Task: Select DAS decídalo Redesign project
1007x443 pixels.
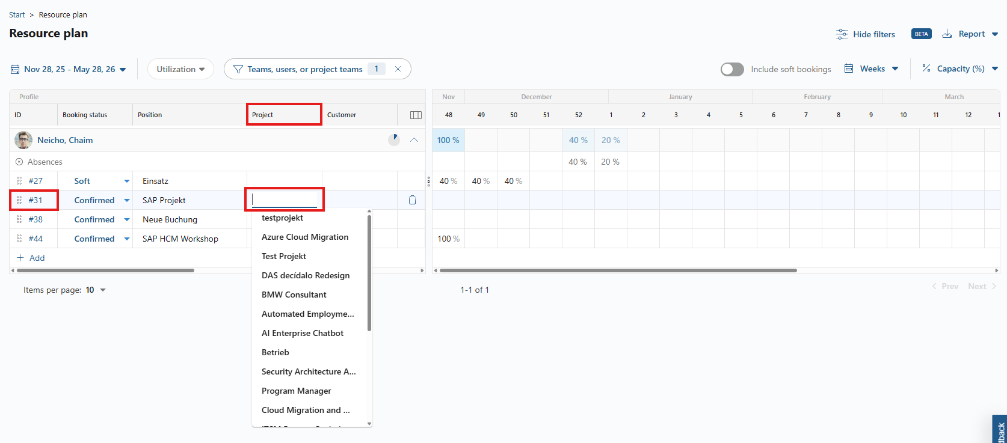Action: 309,275
